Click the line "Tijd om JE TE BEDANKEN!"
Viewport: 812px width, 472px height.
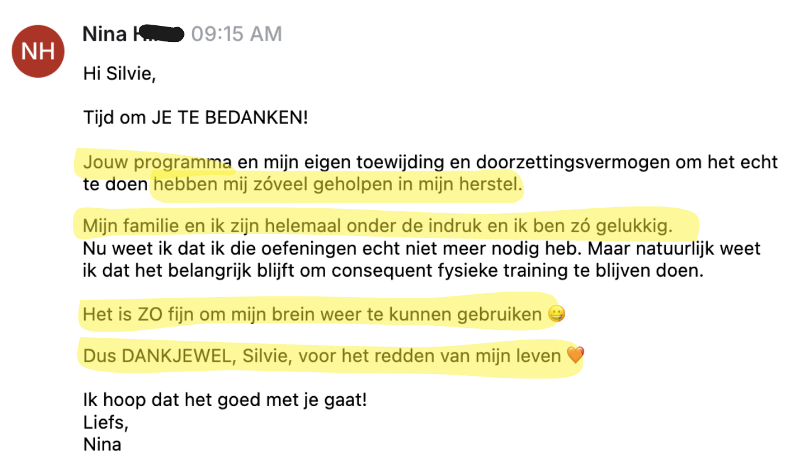pyautogui.click(x=195, y=117)
